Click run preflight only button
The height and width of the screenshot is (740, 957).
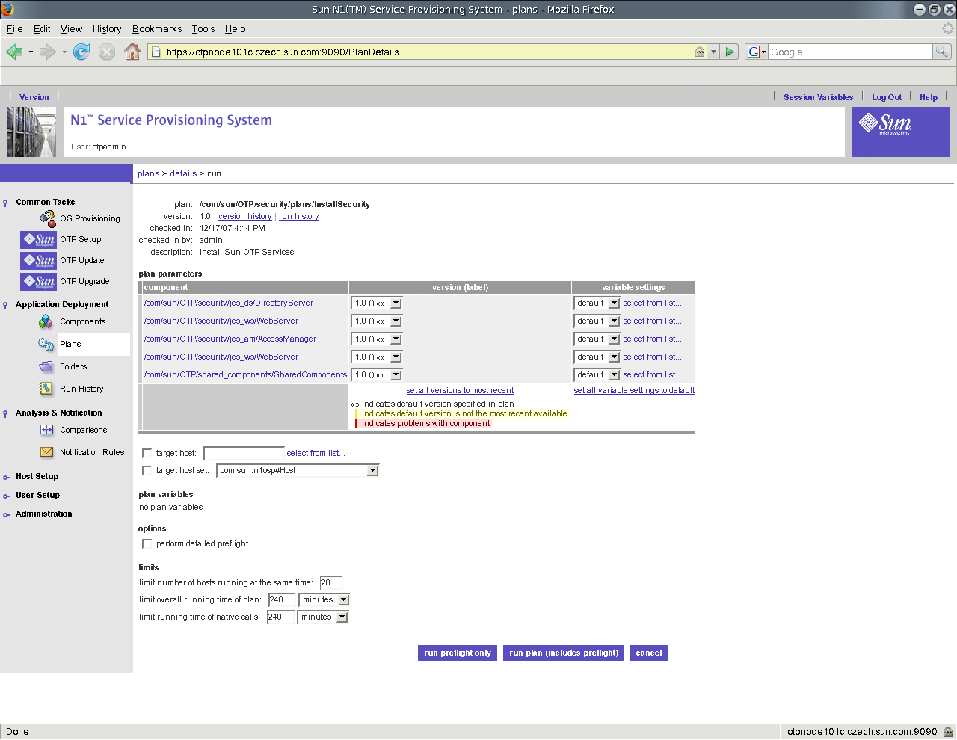tap(458, 653)
